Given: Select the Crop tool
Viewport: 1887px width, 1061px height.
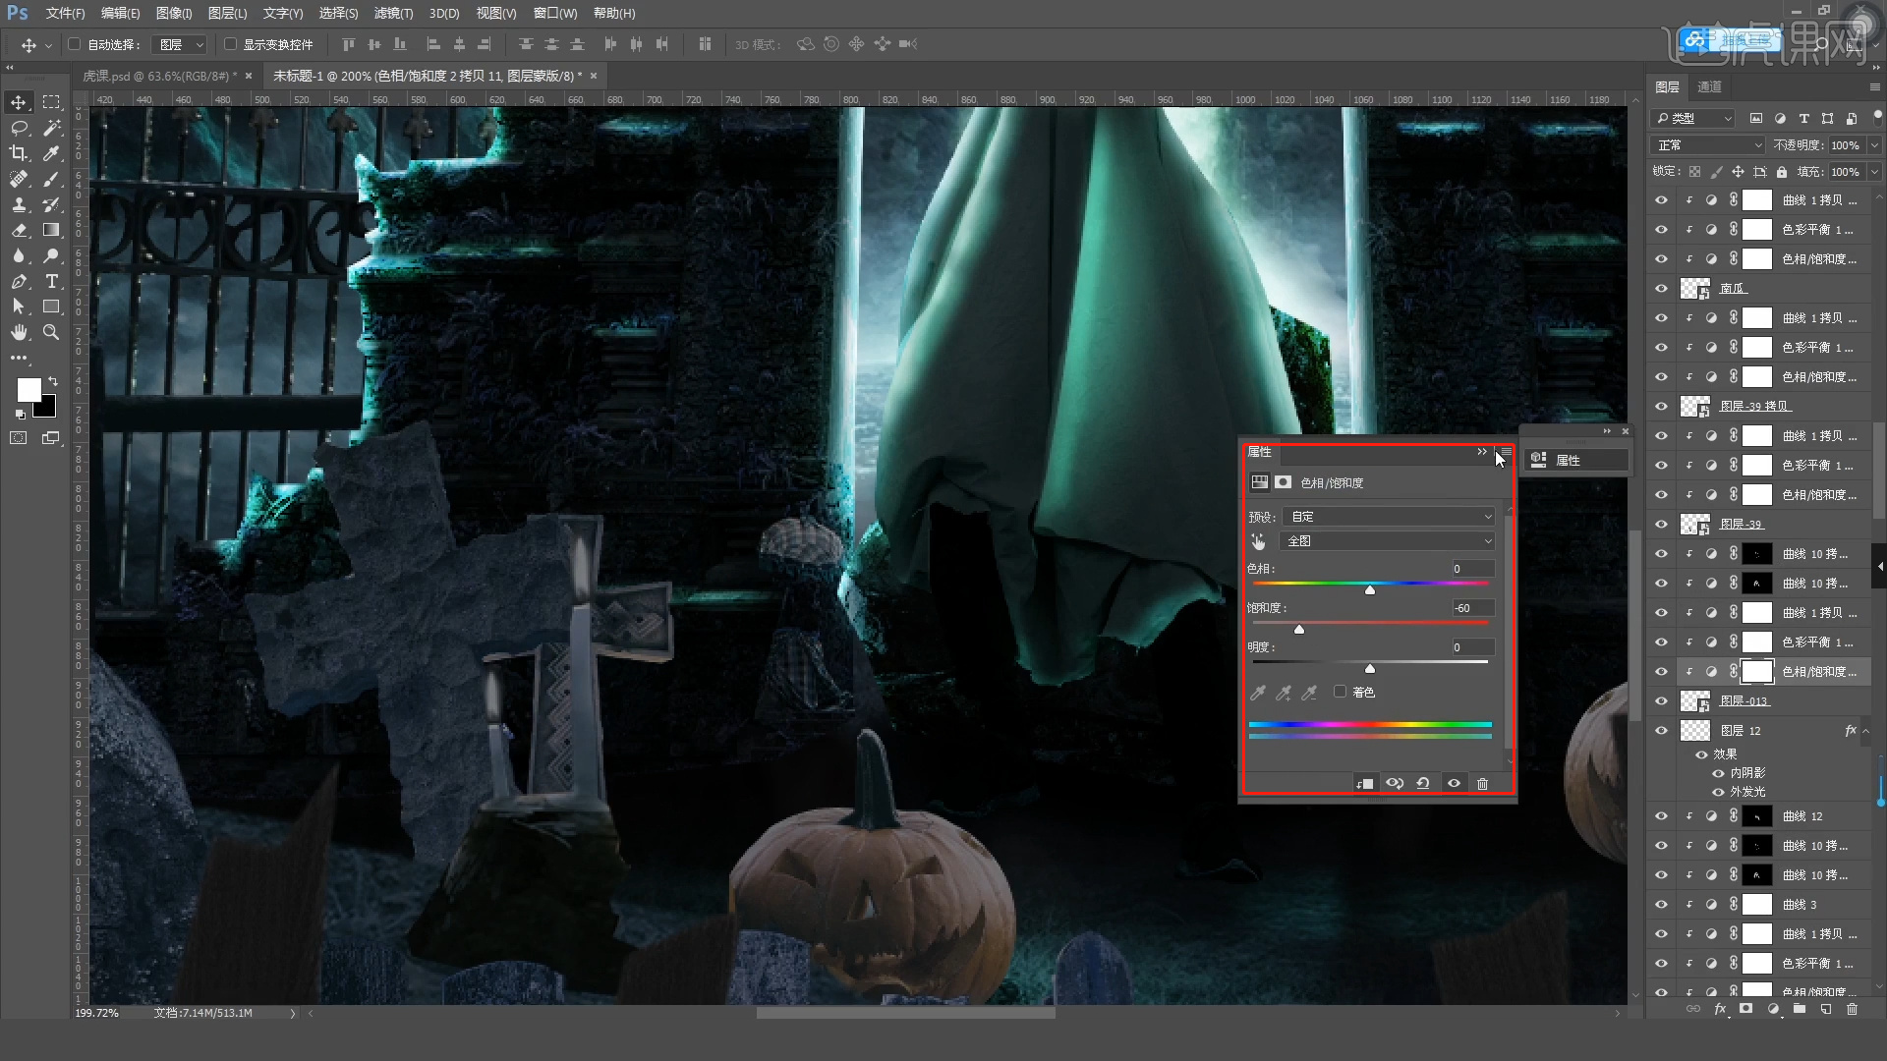Looking at the screenshot, I should pyautogui.click(x=19, y=153).
